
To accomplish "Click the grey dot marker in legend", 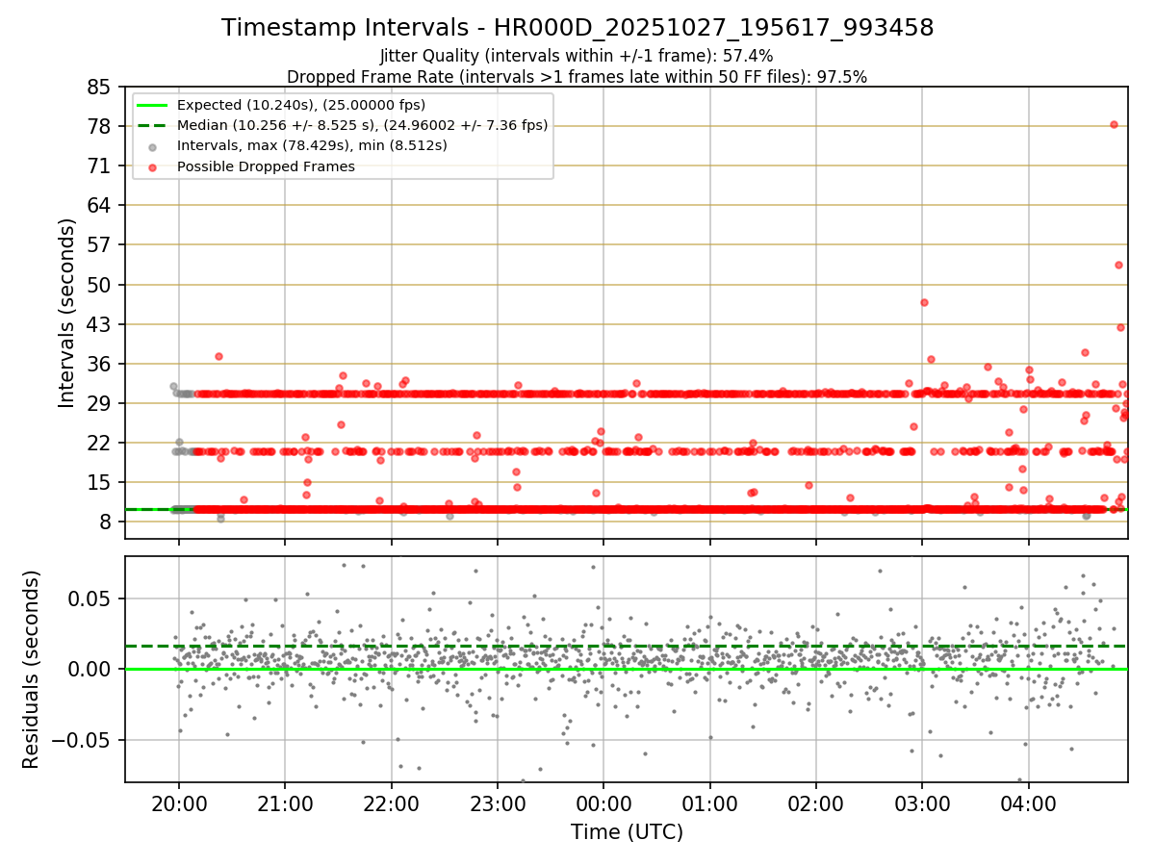I will tap(154, 146).
